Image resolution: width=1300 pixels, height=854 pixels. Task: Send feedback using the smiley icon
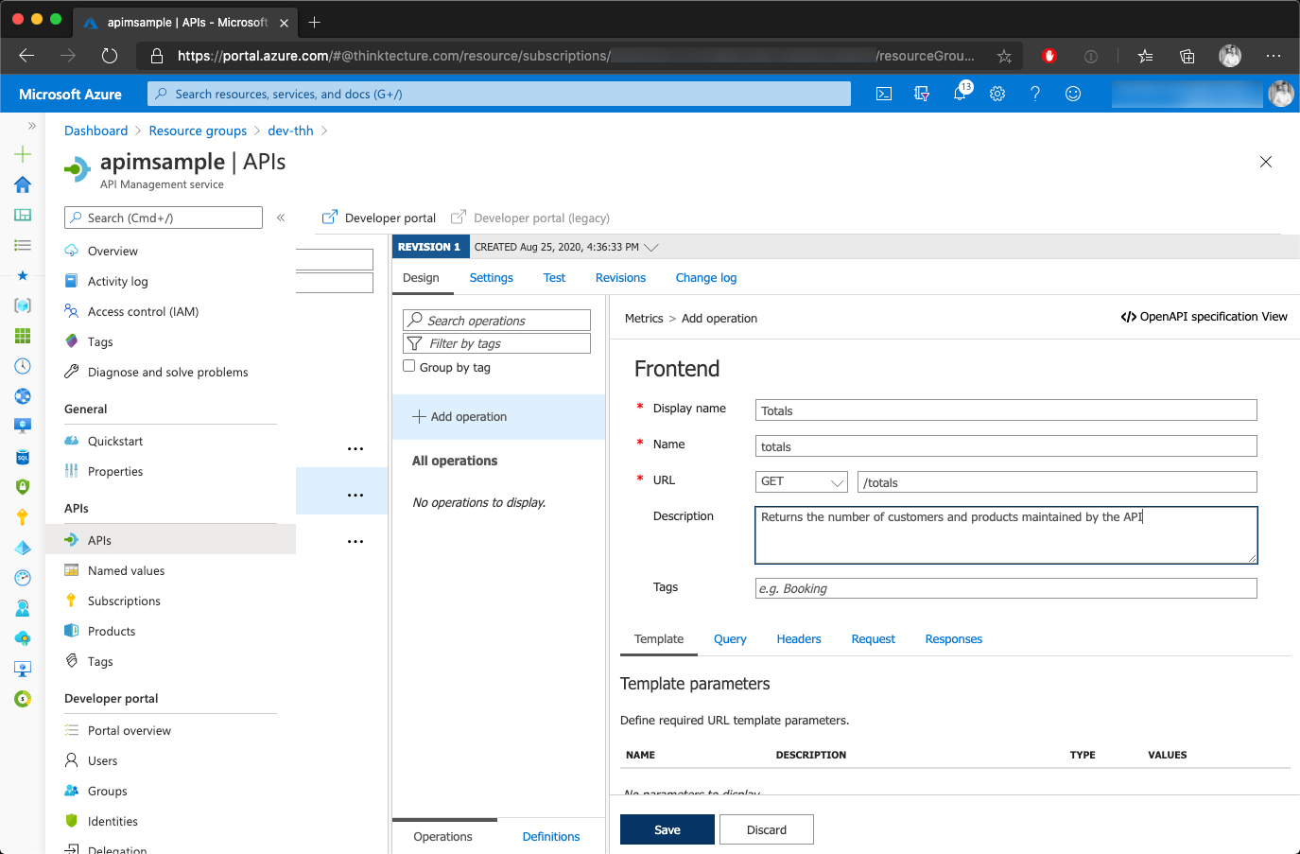(x=1072, y=93)
